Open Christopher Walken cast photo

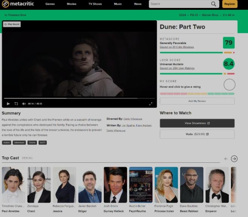[217, 185]
